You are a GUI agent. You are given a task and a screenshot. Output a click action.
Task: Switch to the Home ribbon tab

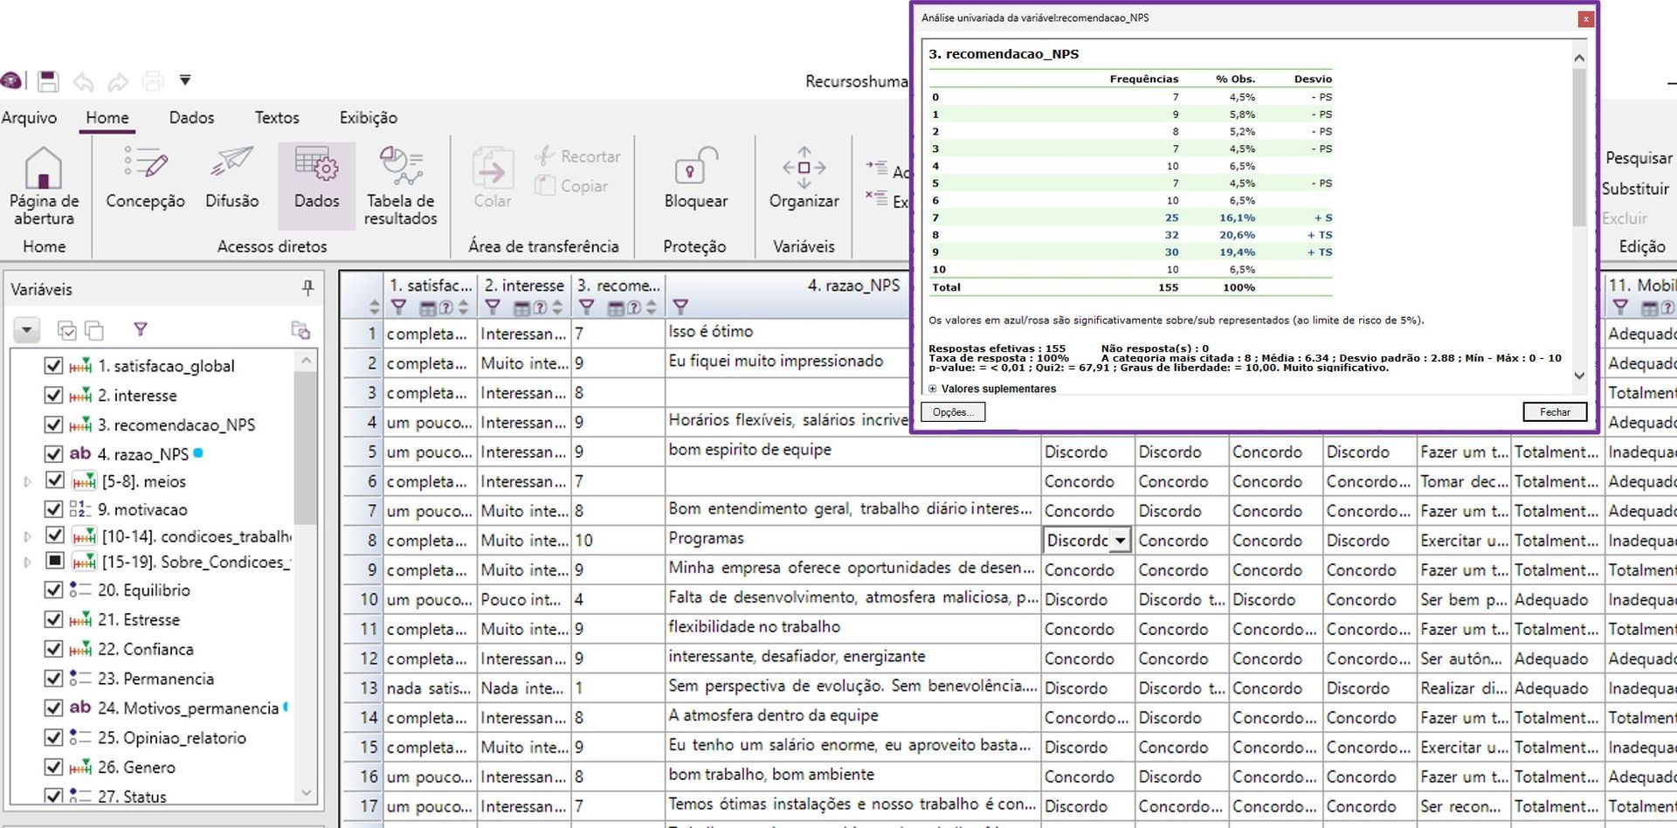[107, 118]
